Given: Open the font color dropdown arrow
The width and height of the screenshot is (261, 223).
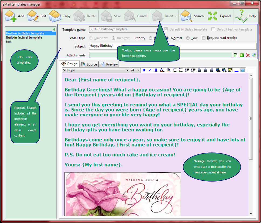Looking at the screenshot, I should tap(164, 72).
